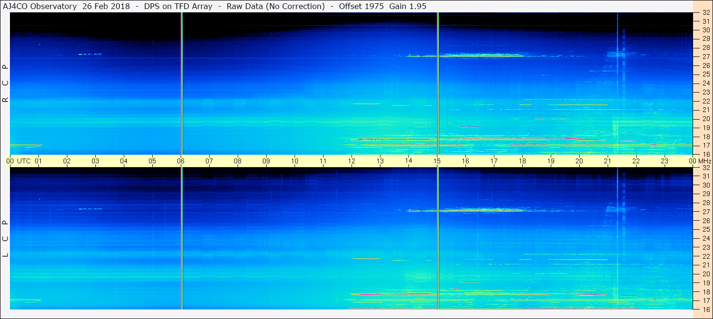Select hour 08 on the UTC axis
Viewport: 713px width, 319px height.
238,161
